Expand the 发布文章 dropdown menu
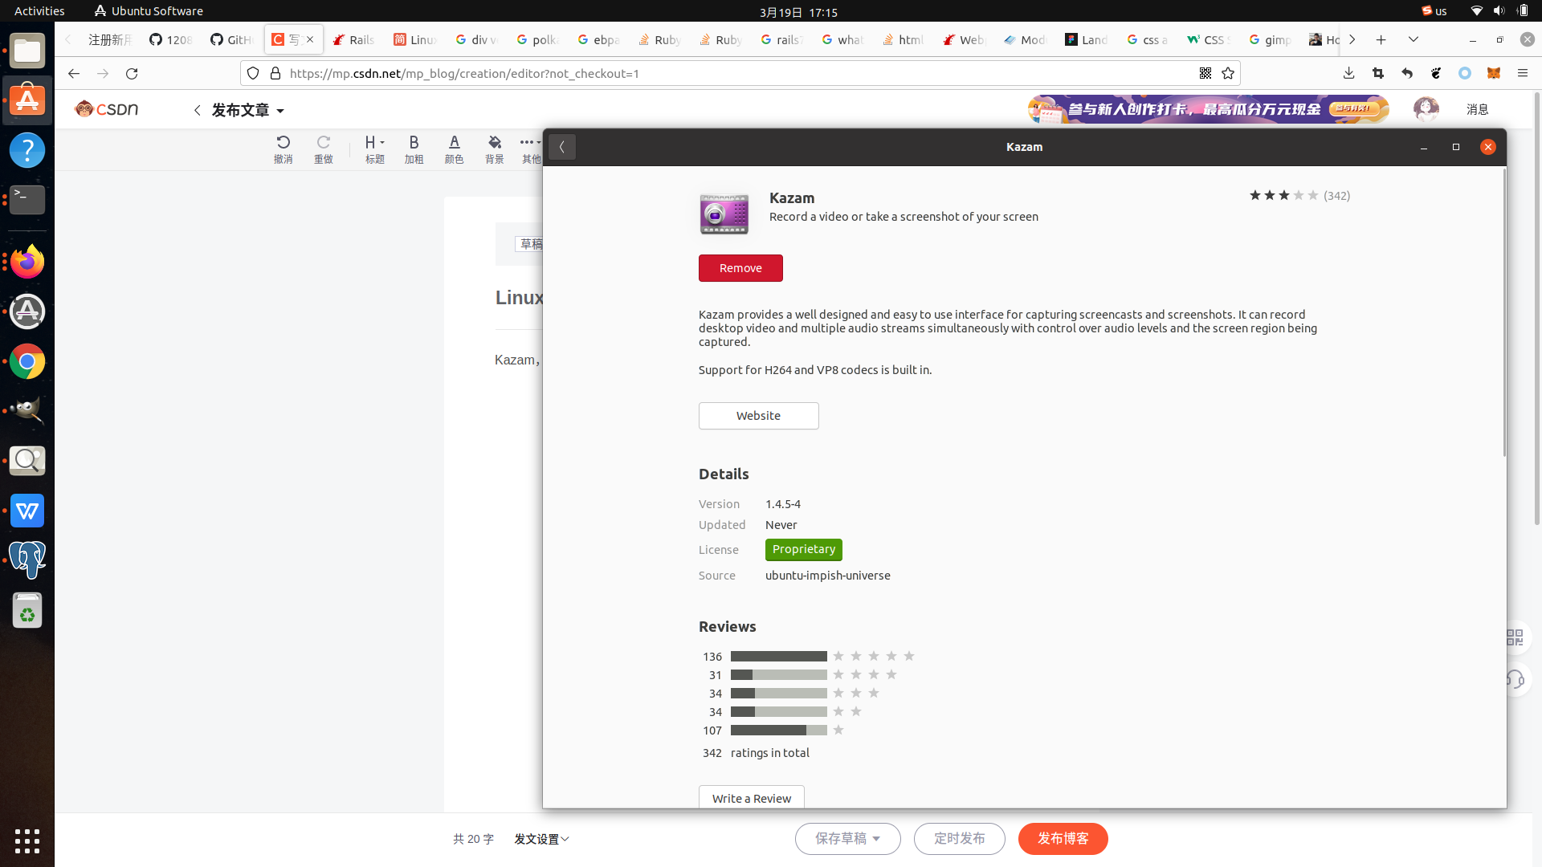The width and height of the screenshot is (1542, 867). point(279,111)
